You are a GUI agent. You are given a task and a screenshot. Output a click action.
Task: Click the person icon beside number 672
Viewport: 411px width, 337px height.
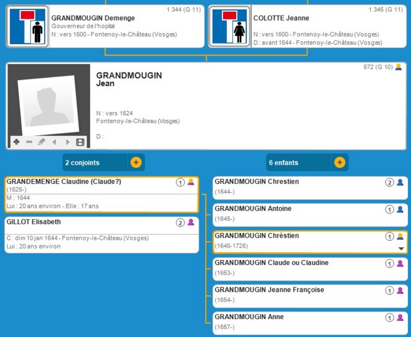pos(398,67)
